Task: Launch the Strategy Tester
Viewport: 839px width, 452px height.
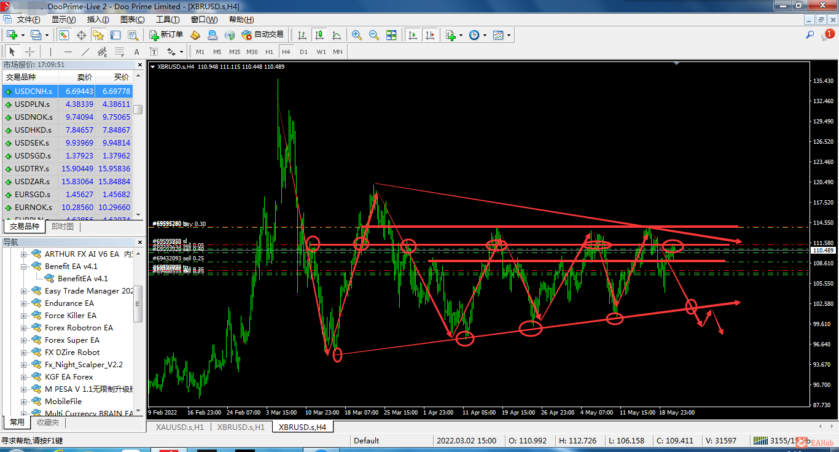Action: (132, 35)
